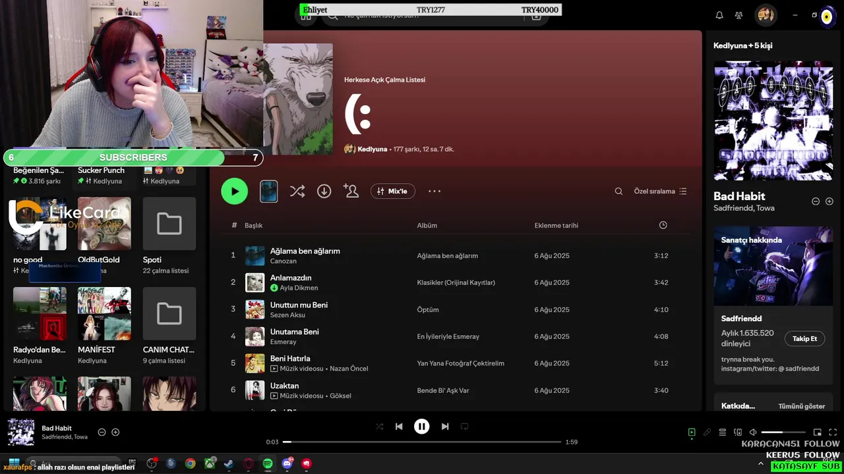Open the user profile avatar menu
844x474 pixels.
766,15
